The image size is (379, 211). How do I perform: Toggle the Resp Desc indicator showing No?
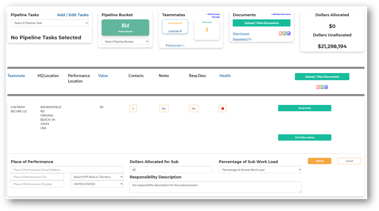[x=194, y=108]
